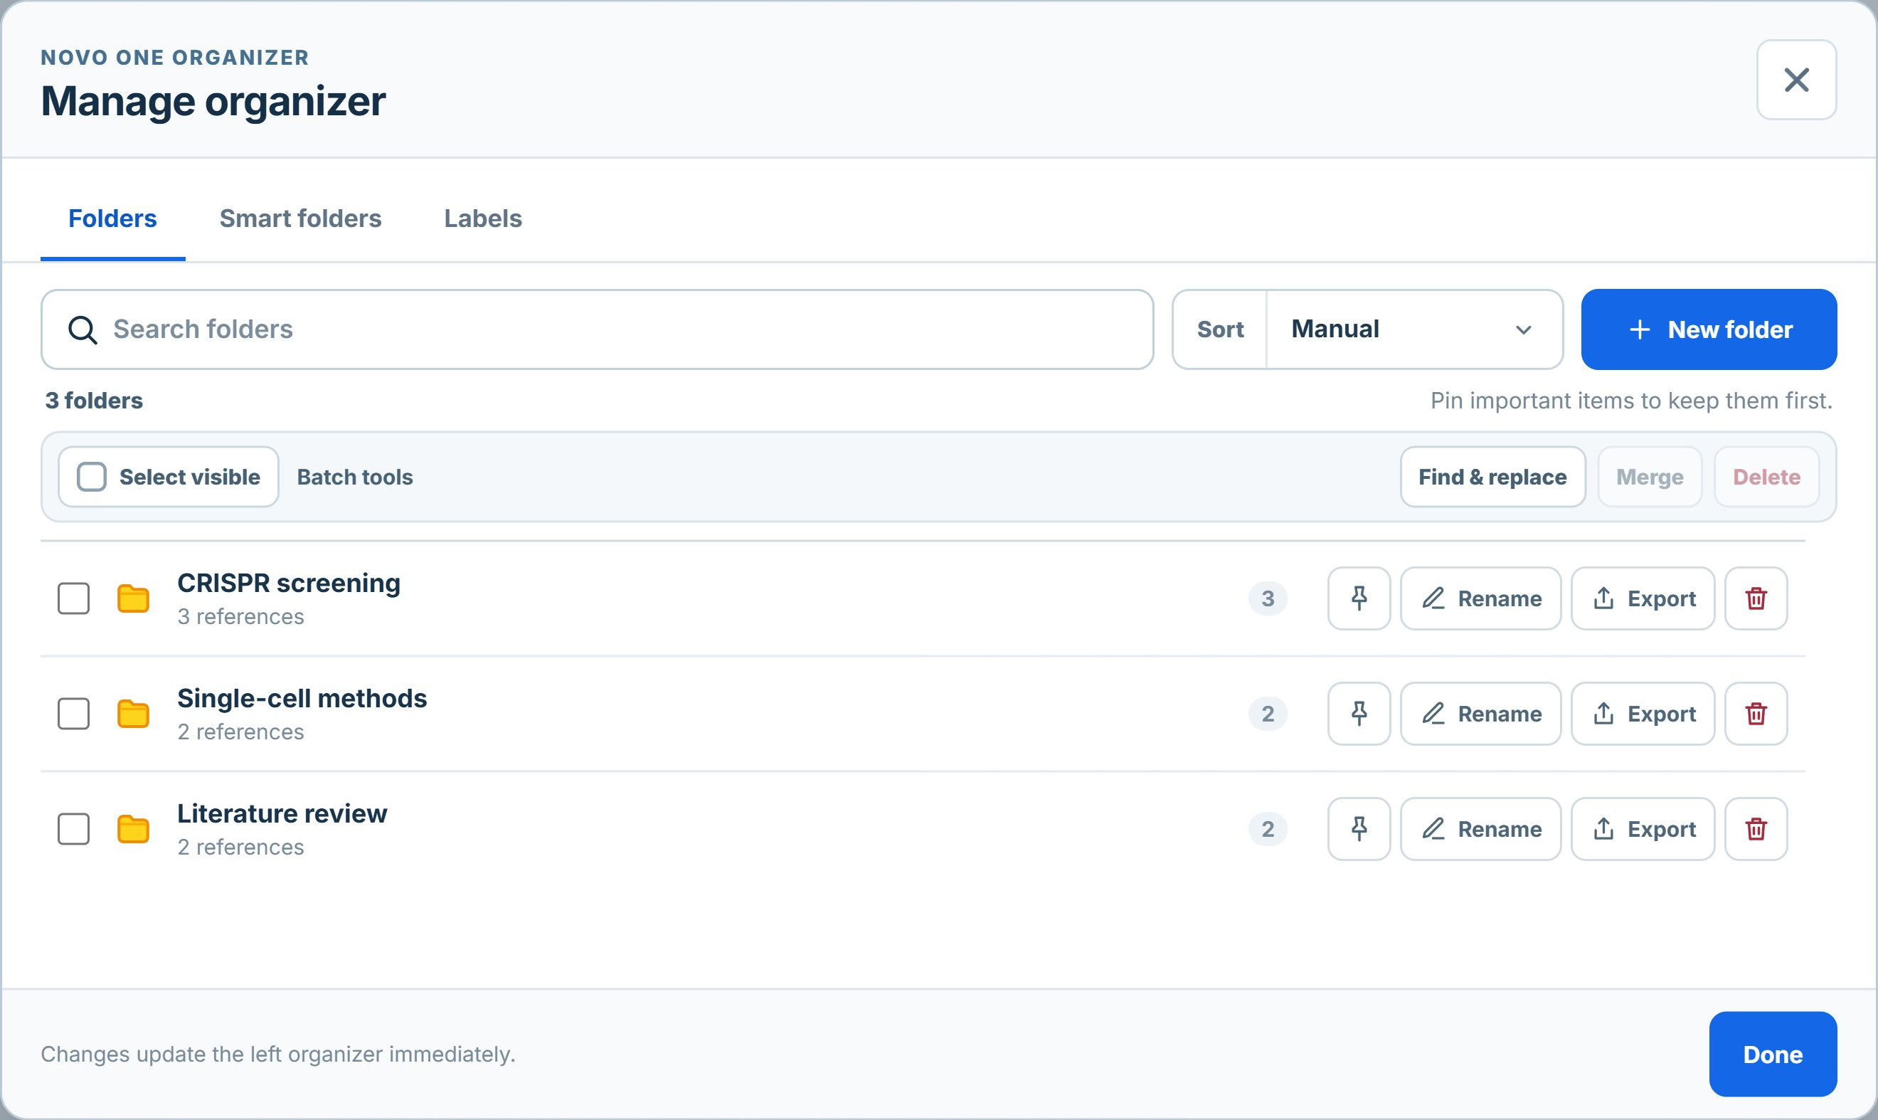Export the Single-cell methods folder
1878x1120 pixels.
tap(1643, 714)
